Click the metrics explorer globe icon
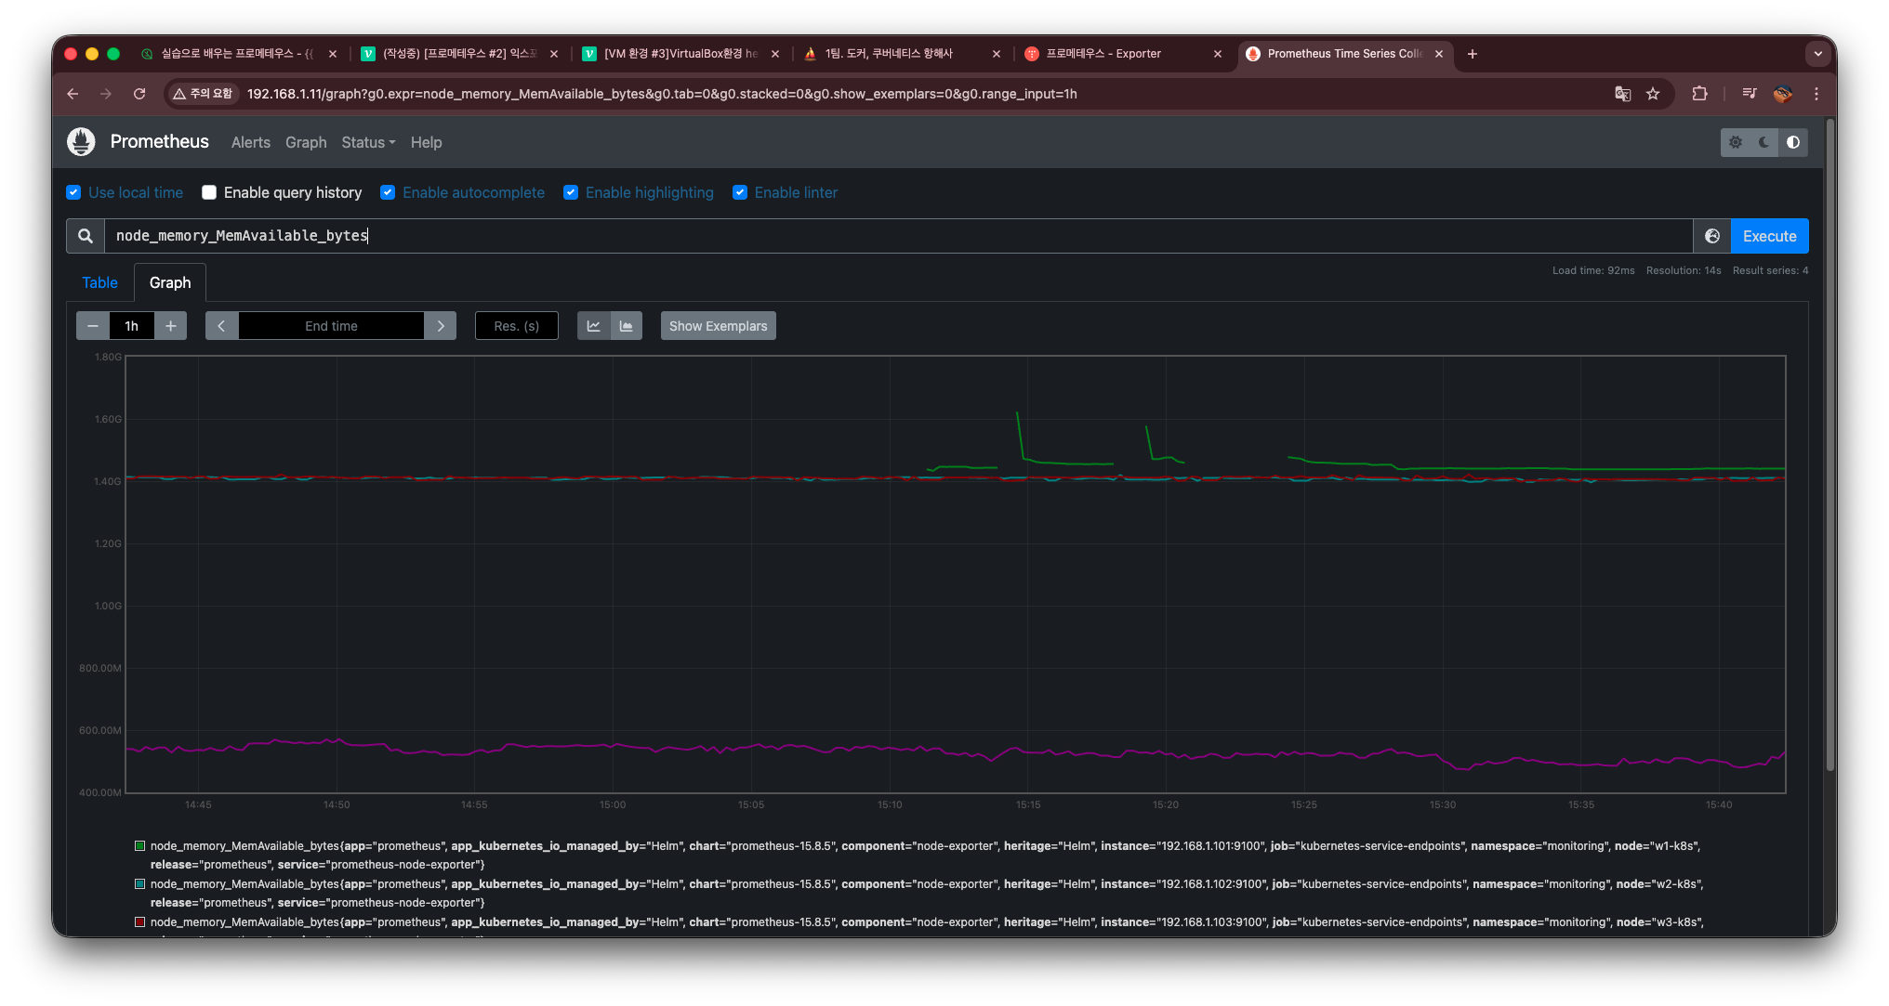 click(x=1711, y=236)
